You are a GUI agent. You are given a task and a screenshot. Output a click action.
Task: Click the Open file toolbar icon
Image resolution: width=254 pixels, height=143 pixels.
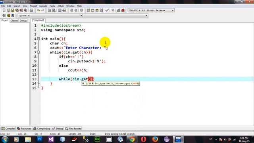point(8,10)
